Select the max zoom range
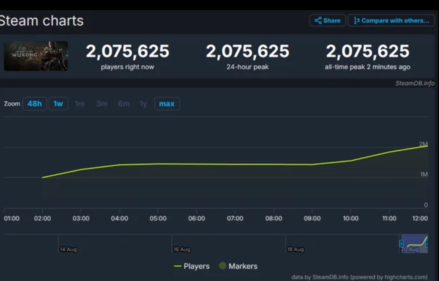The width and height of the screenshot is (439, 281). coord(167,104)
